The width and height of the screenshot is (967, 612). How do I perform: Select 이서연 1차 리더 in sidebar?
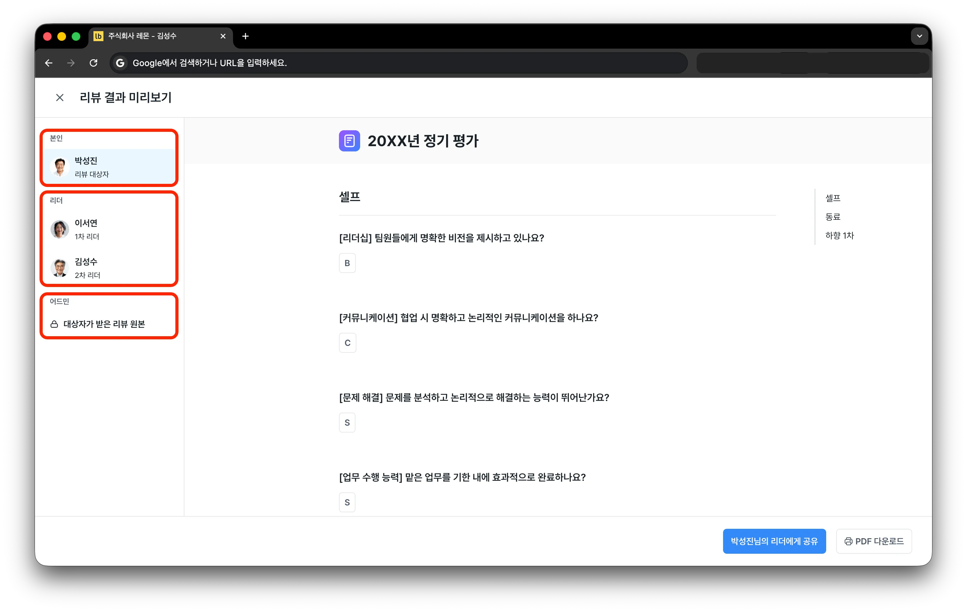[109, 229]
